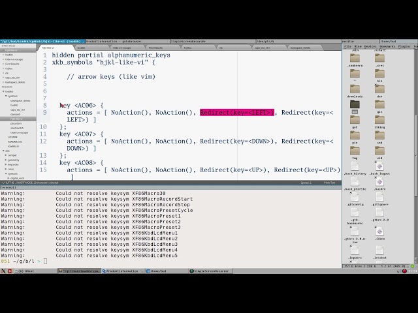
Task: Open the downloads folder in file manager
Action: [355, 89]
